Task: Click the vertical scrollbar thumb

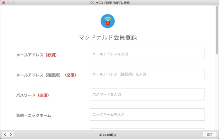Action: [217, 30]
